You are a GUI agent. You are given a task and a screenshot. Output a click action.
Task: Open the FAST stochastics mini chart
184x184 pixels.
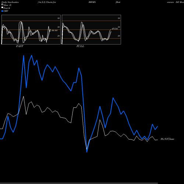click(31, 29)
